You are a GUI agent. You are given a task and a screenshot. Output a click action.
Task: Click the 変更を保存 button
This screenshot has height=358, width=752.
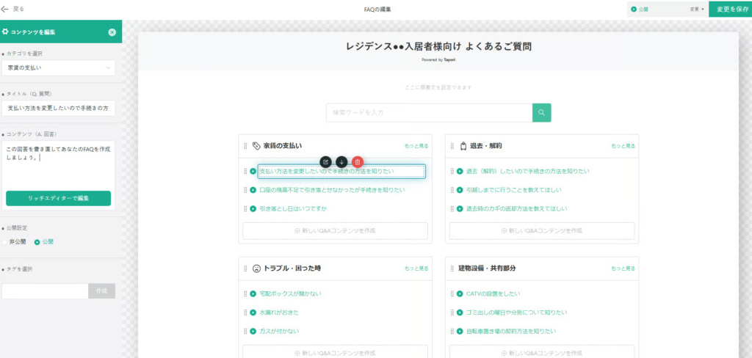coord(728,10)
